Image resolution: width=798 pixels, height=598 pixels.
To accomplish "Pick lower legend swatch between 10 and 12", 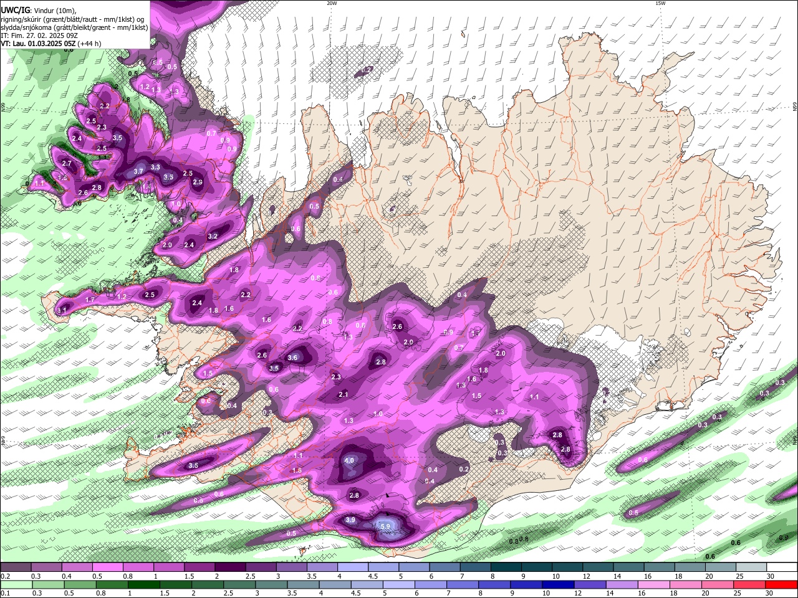I will [x=557, y=584].
